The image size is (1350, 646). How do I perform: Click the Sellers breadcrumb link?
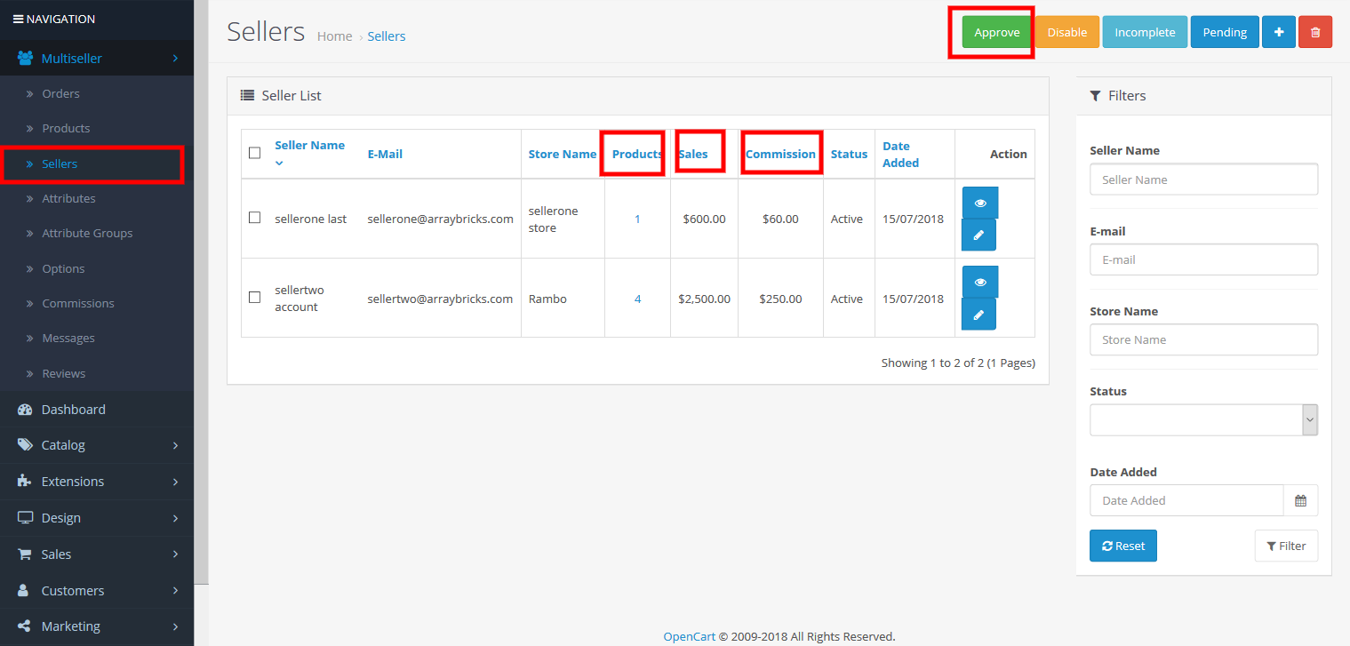387,36
